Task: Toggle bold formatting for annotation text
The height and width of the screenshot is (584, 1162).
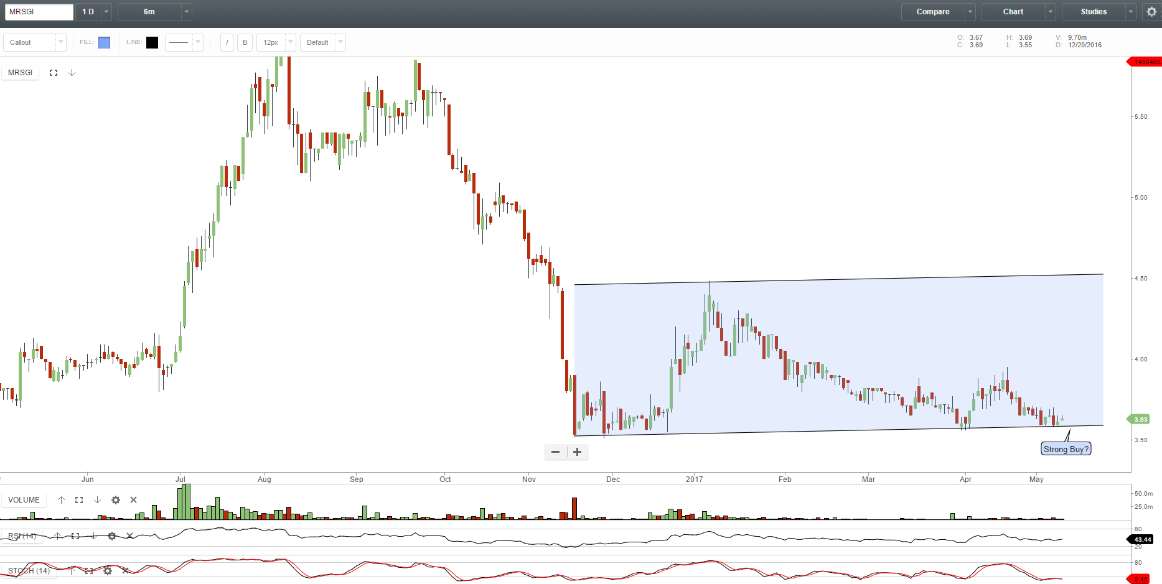Action: 245,42
